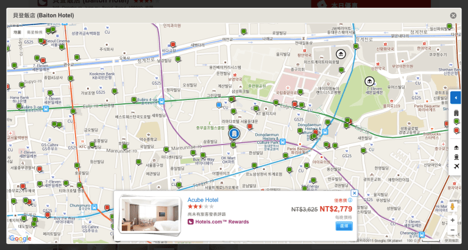Click the airplane icon in the legend
Image resolution: width=468 pixels, height=250 pixels.
coord(456,166)
